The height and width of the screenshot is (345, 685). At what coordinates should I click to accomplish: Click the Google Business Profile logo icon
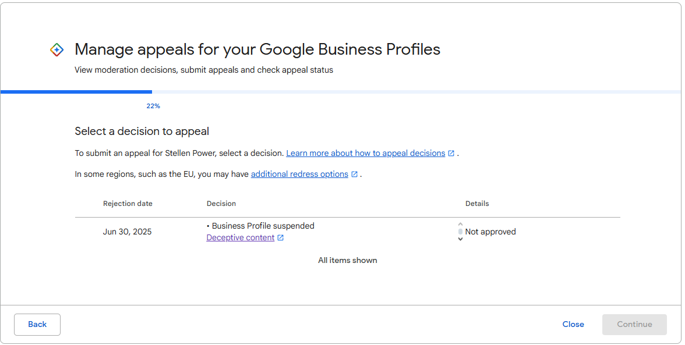coord(57,50)
